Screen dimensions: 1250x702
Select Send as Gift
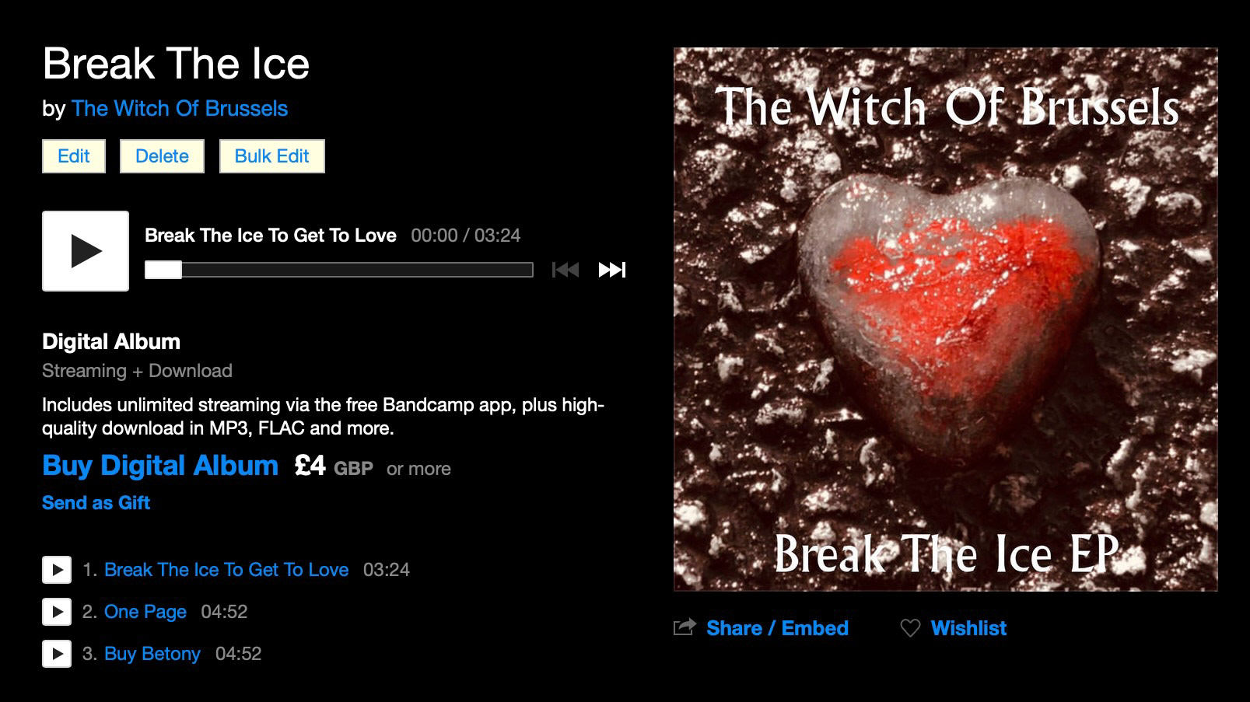click(96, 503)
